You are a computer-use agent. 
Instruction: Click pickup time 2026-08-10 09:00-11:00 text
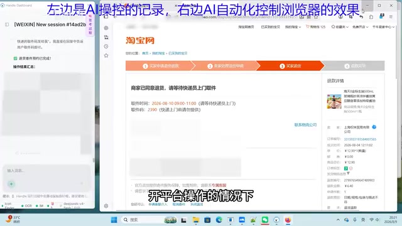pos(174,103)
